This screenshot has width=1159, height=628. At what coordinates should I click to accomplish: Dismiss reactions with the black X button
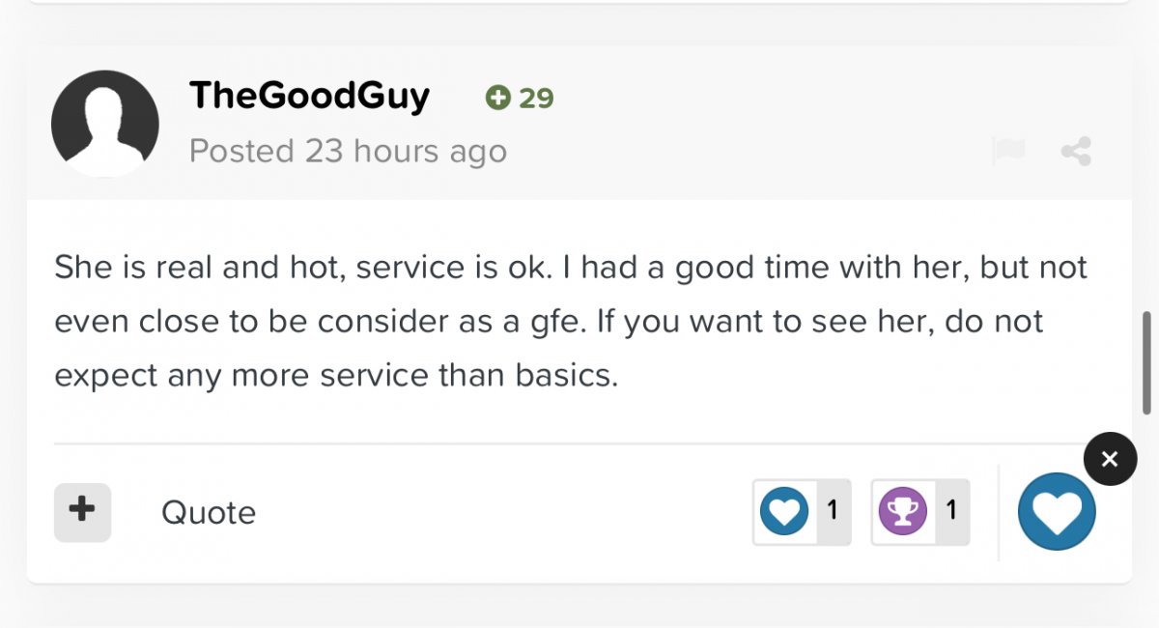[1110, 459]
